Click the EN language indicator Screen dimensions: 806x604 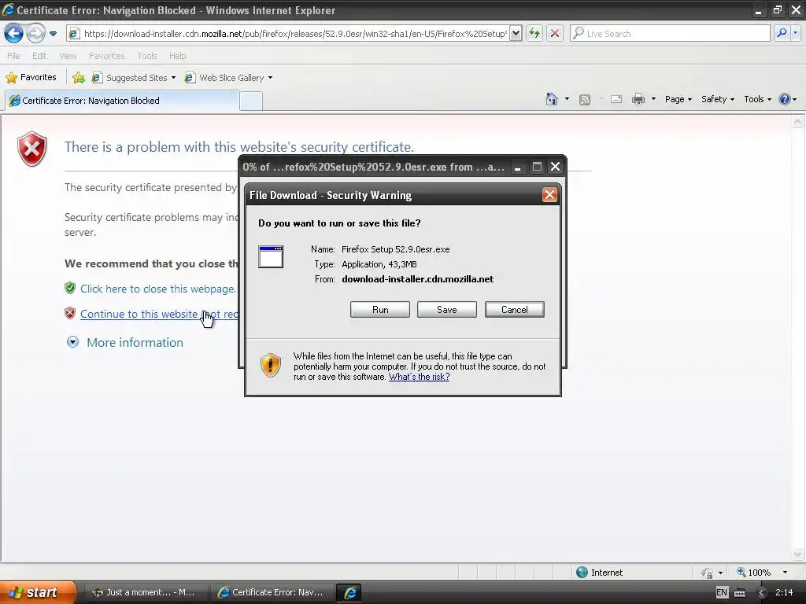tap(722, 592)
